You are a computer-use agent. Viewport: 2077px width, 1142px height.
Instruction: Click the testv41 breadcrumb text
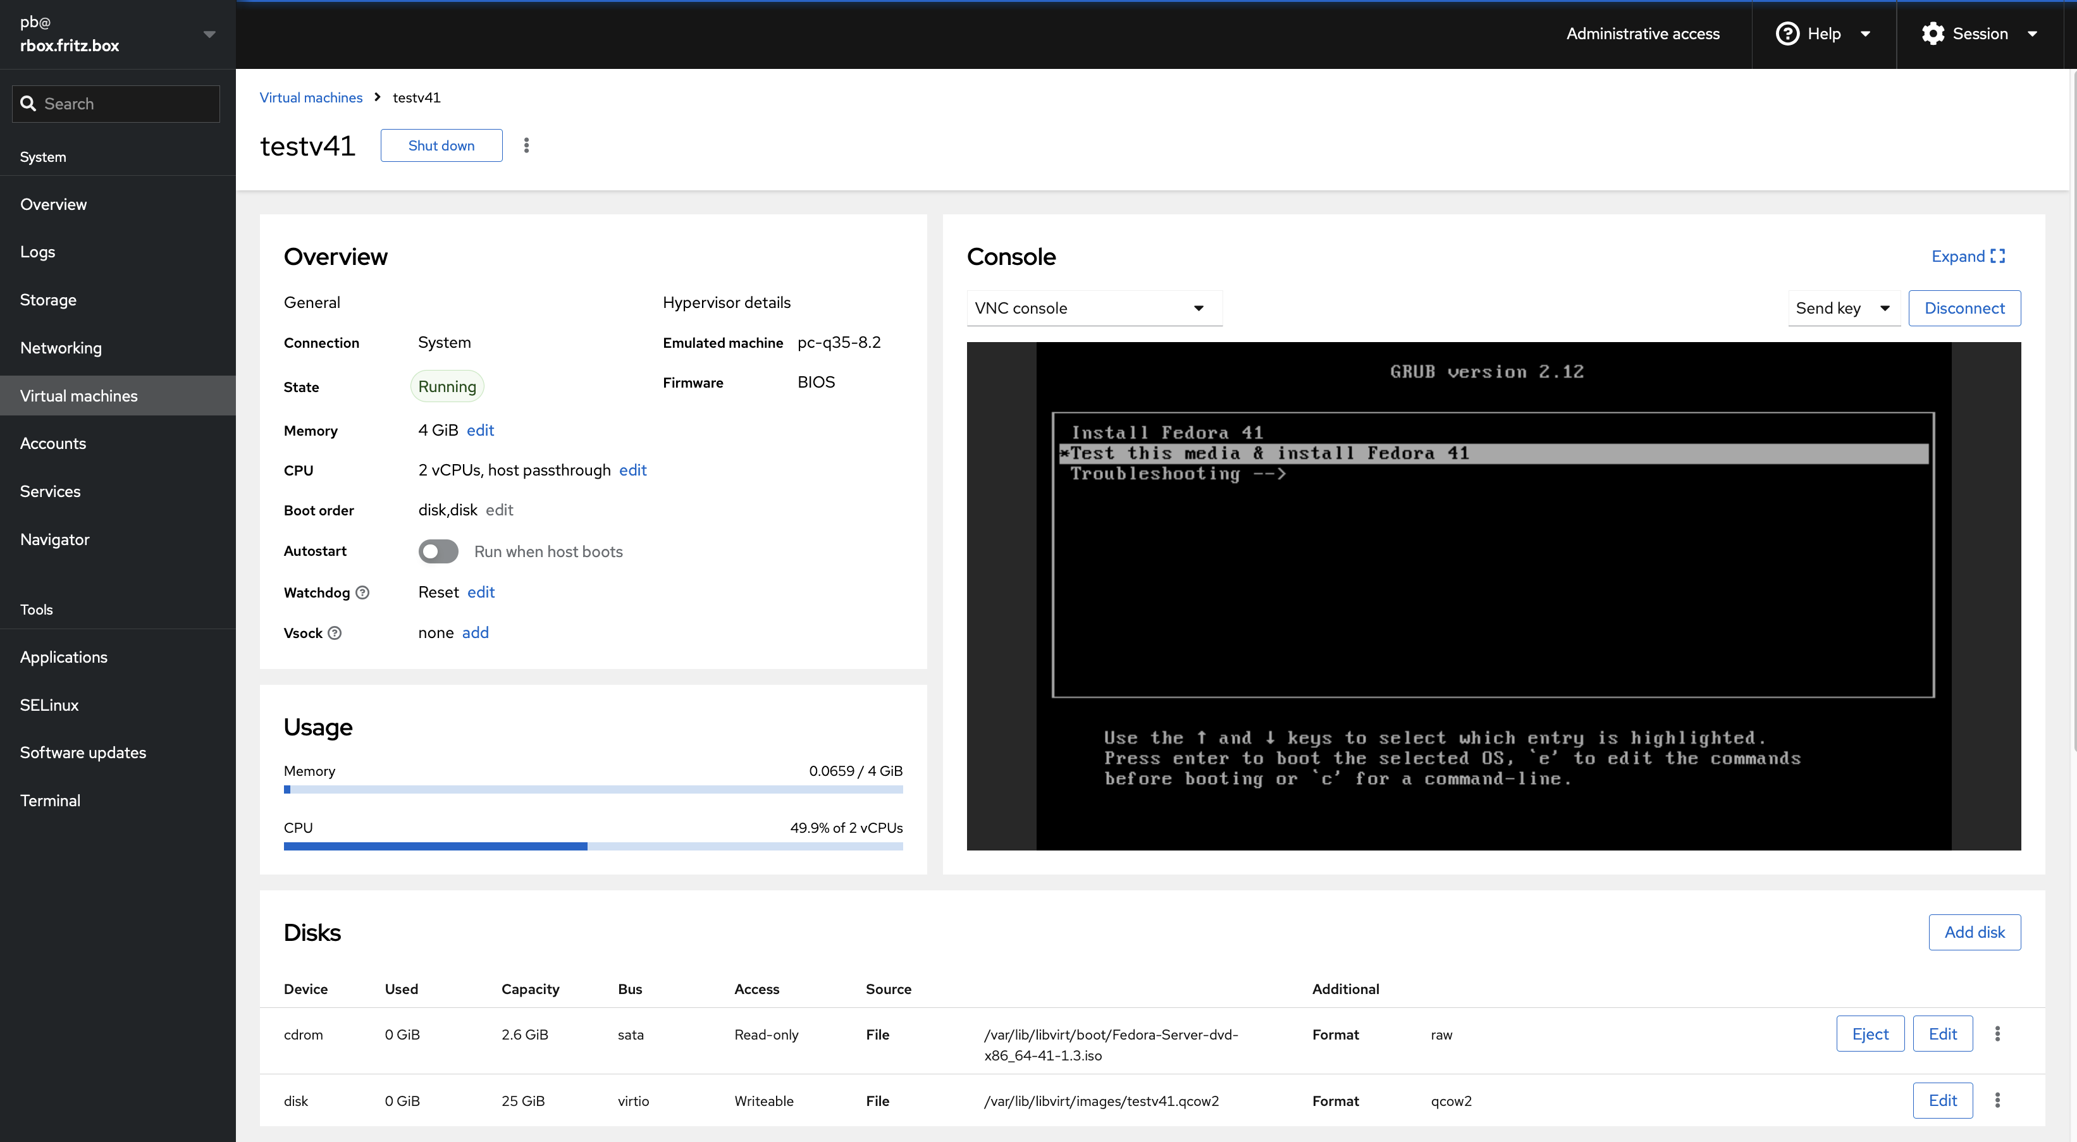tap(416, 97)
